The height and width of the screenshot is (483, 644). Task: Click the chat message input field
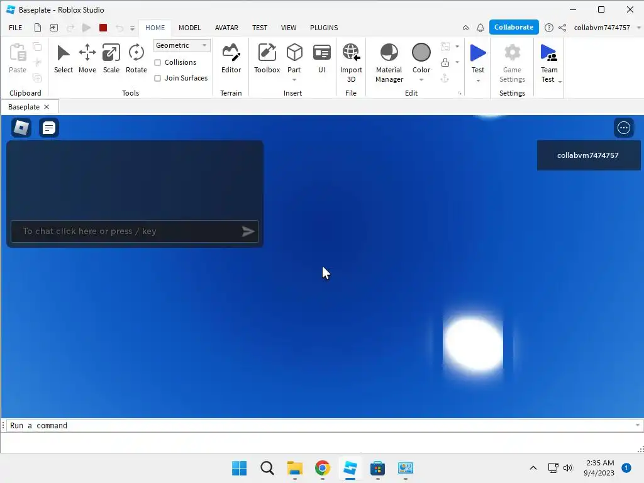pos(135,231)
